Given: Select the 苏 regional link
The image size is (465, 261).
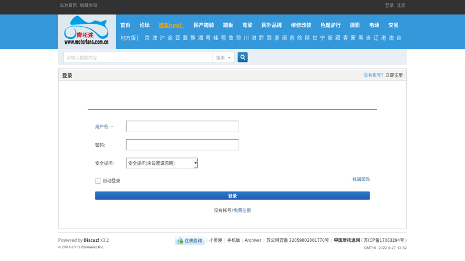Looking at the screenshot, I should tap(292, 38).
